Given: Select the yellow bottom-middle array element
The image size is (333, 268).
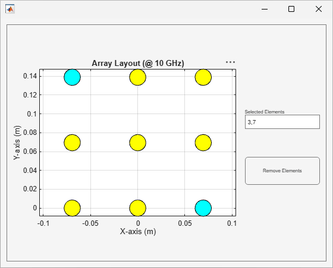Looking at the screenshot, I should (138, 208).
